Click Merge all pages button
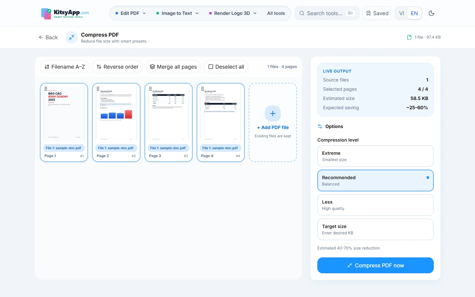This screenshot has width=475, height=297. click(x=173, y=67)
